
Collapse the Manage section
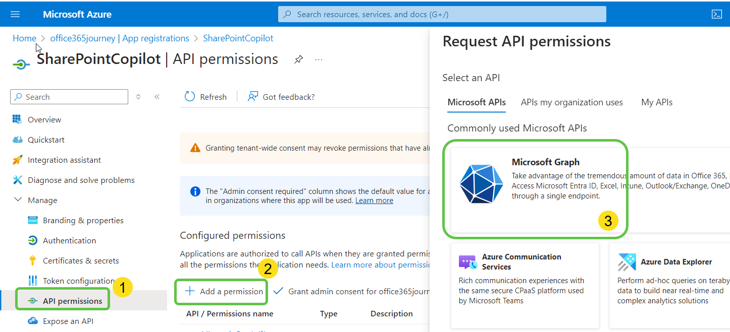click(x=19, y=200)
